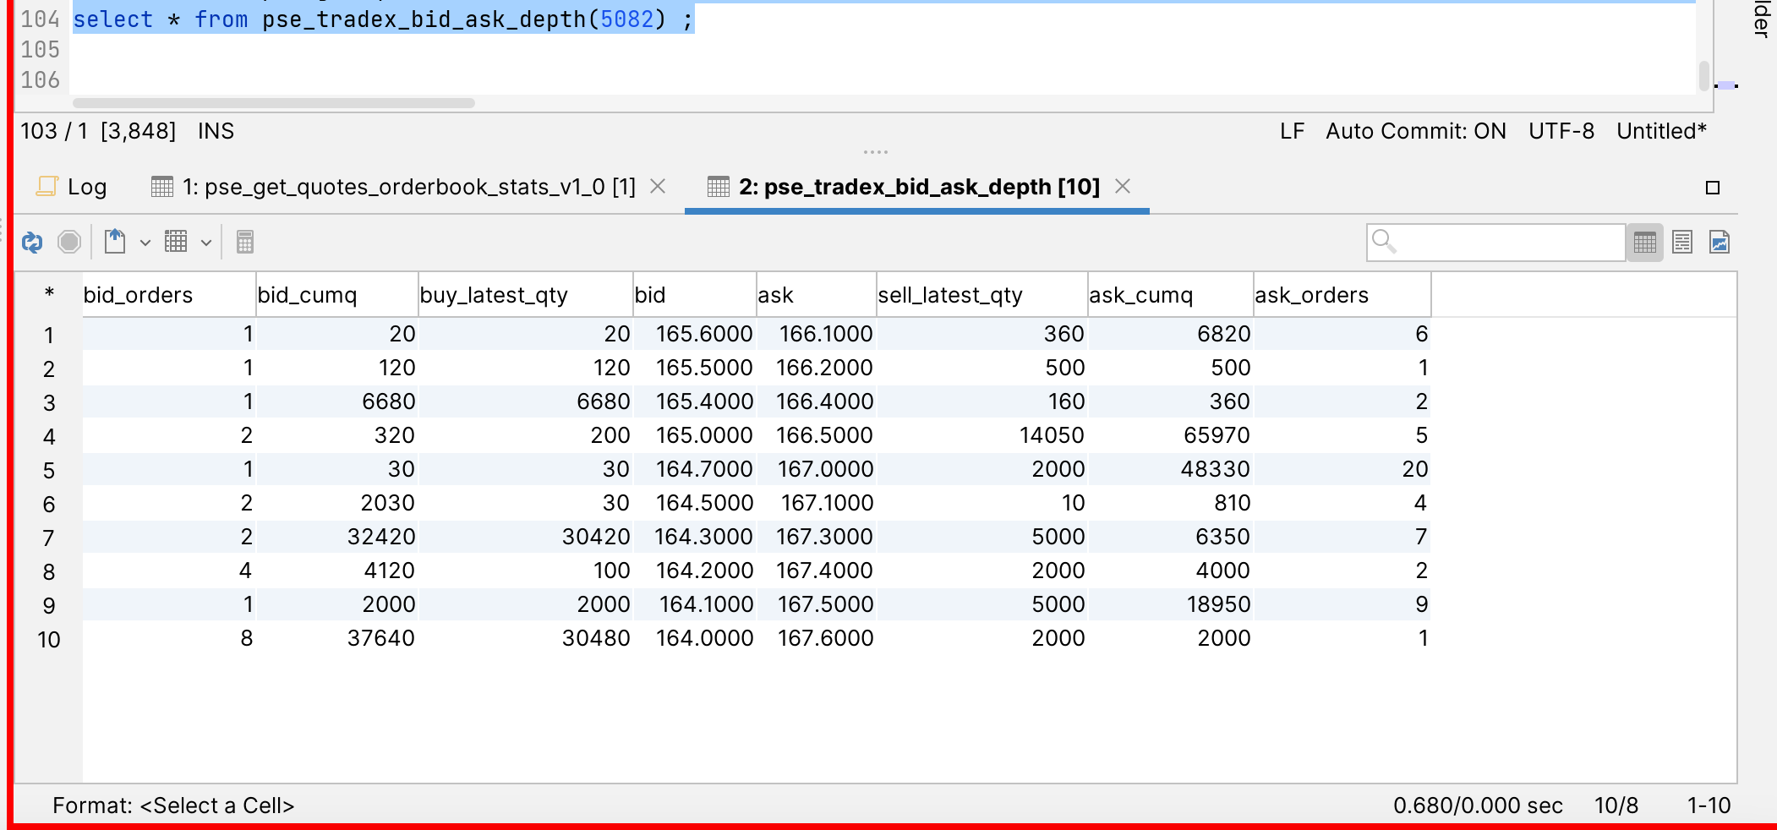
Task: Toggle record form view mode
Action: (x=1682, y=243)
